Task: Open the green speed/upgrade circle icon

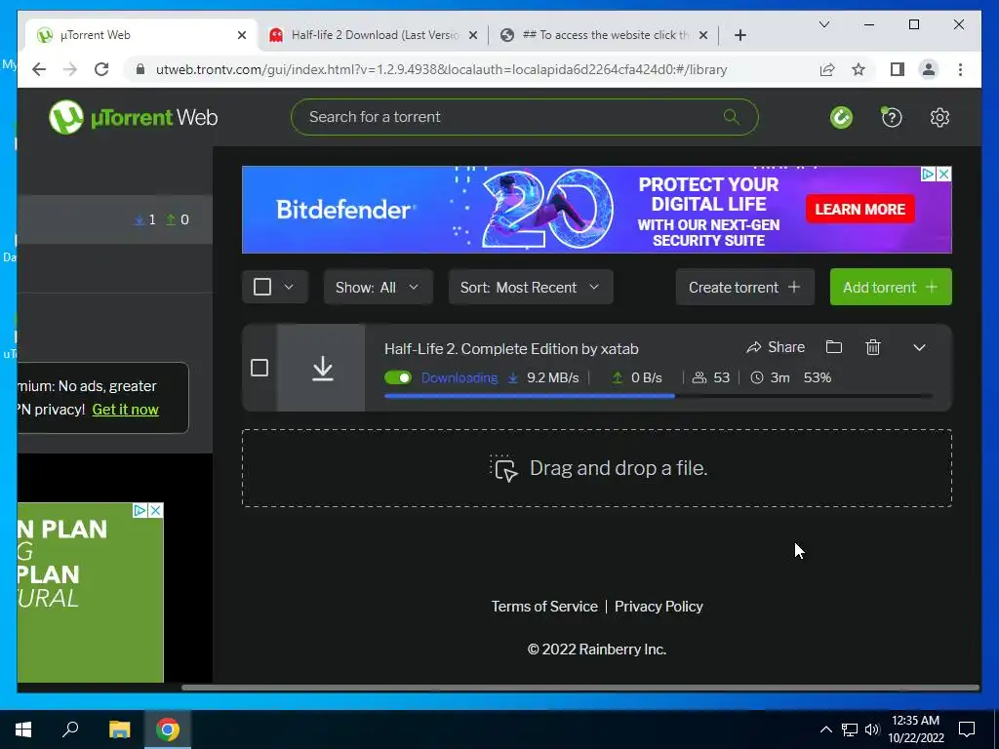Action: pos(841,117)
